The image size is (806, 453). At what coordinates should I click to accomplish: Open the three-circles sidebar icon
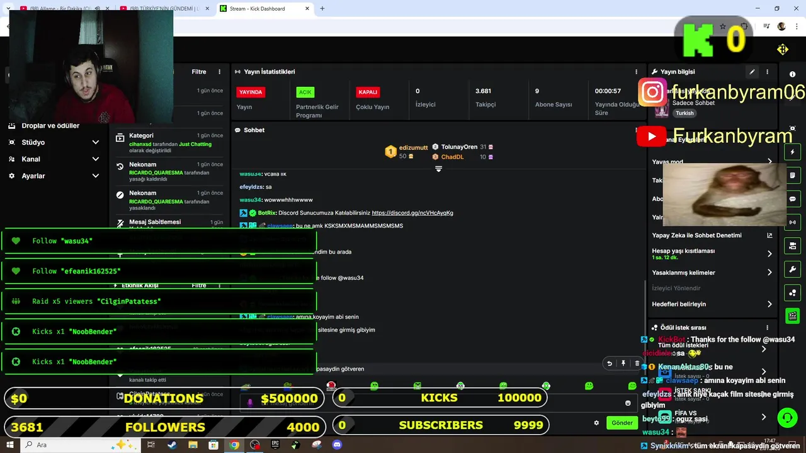pos(793,293)
